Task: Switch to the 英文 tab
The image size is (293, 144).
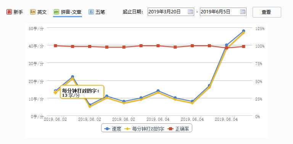Action: click(38, 12)
